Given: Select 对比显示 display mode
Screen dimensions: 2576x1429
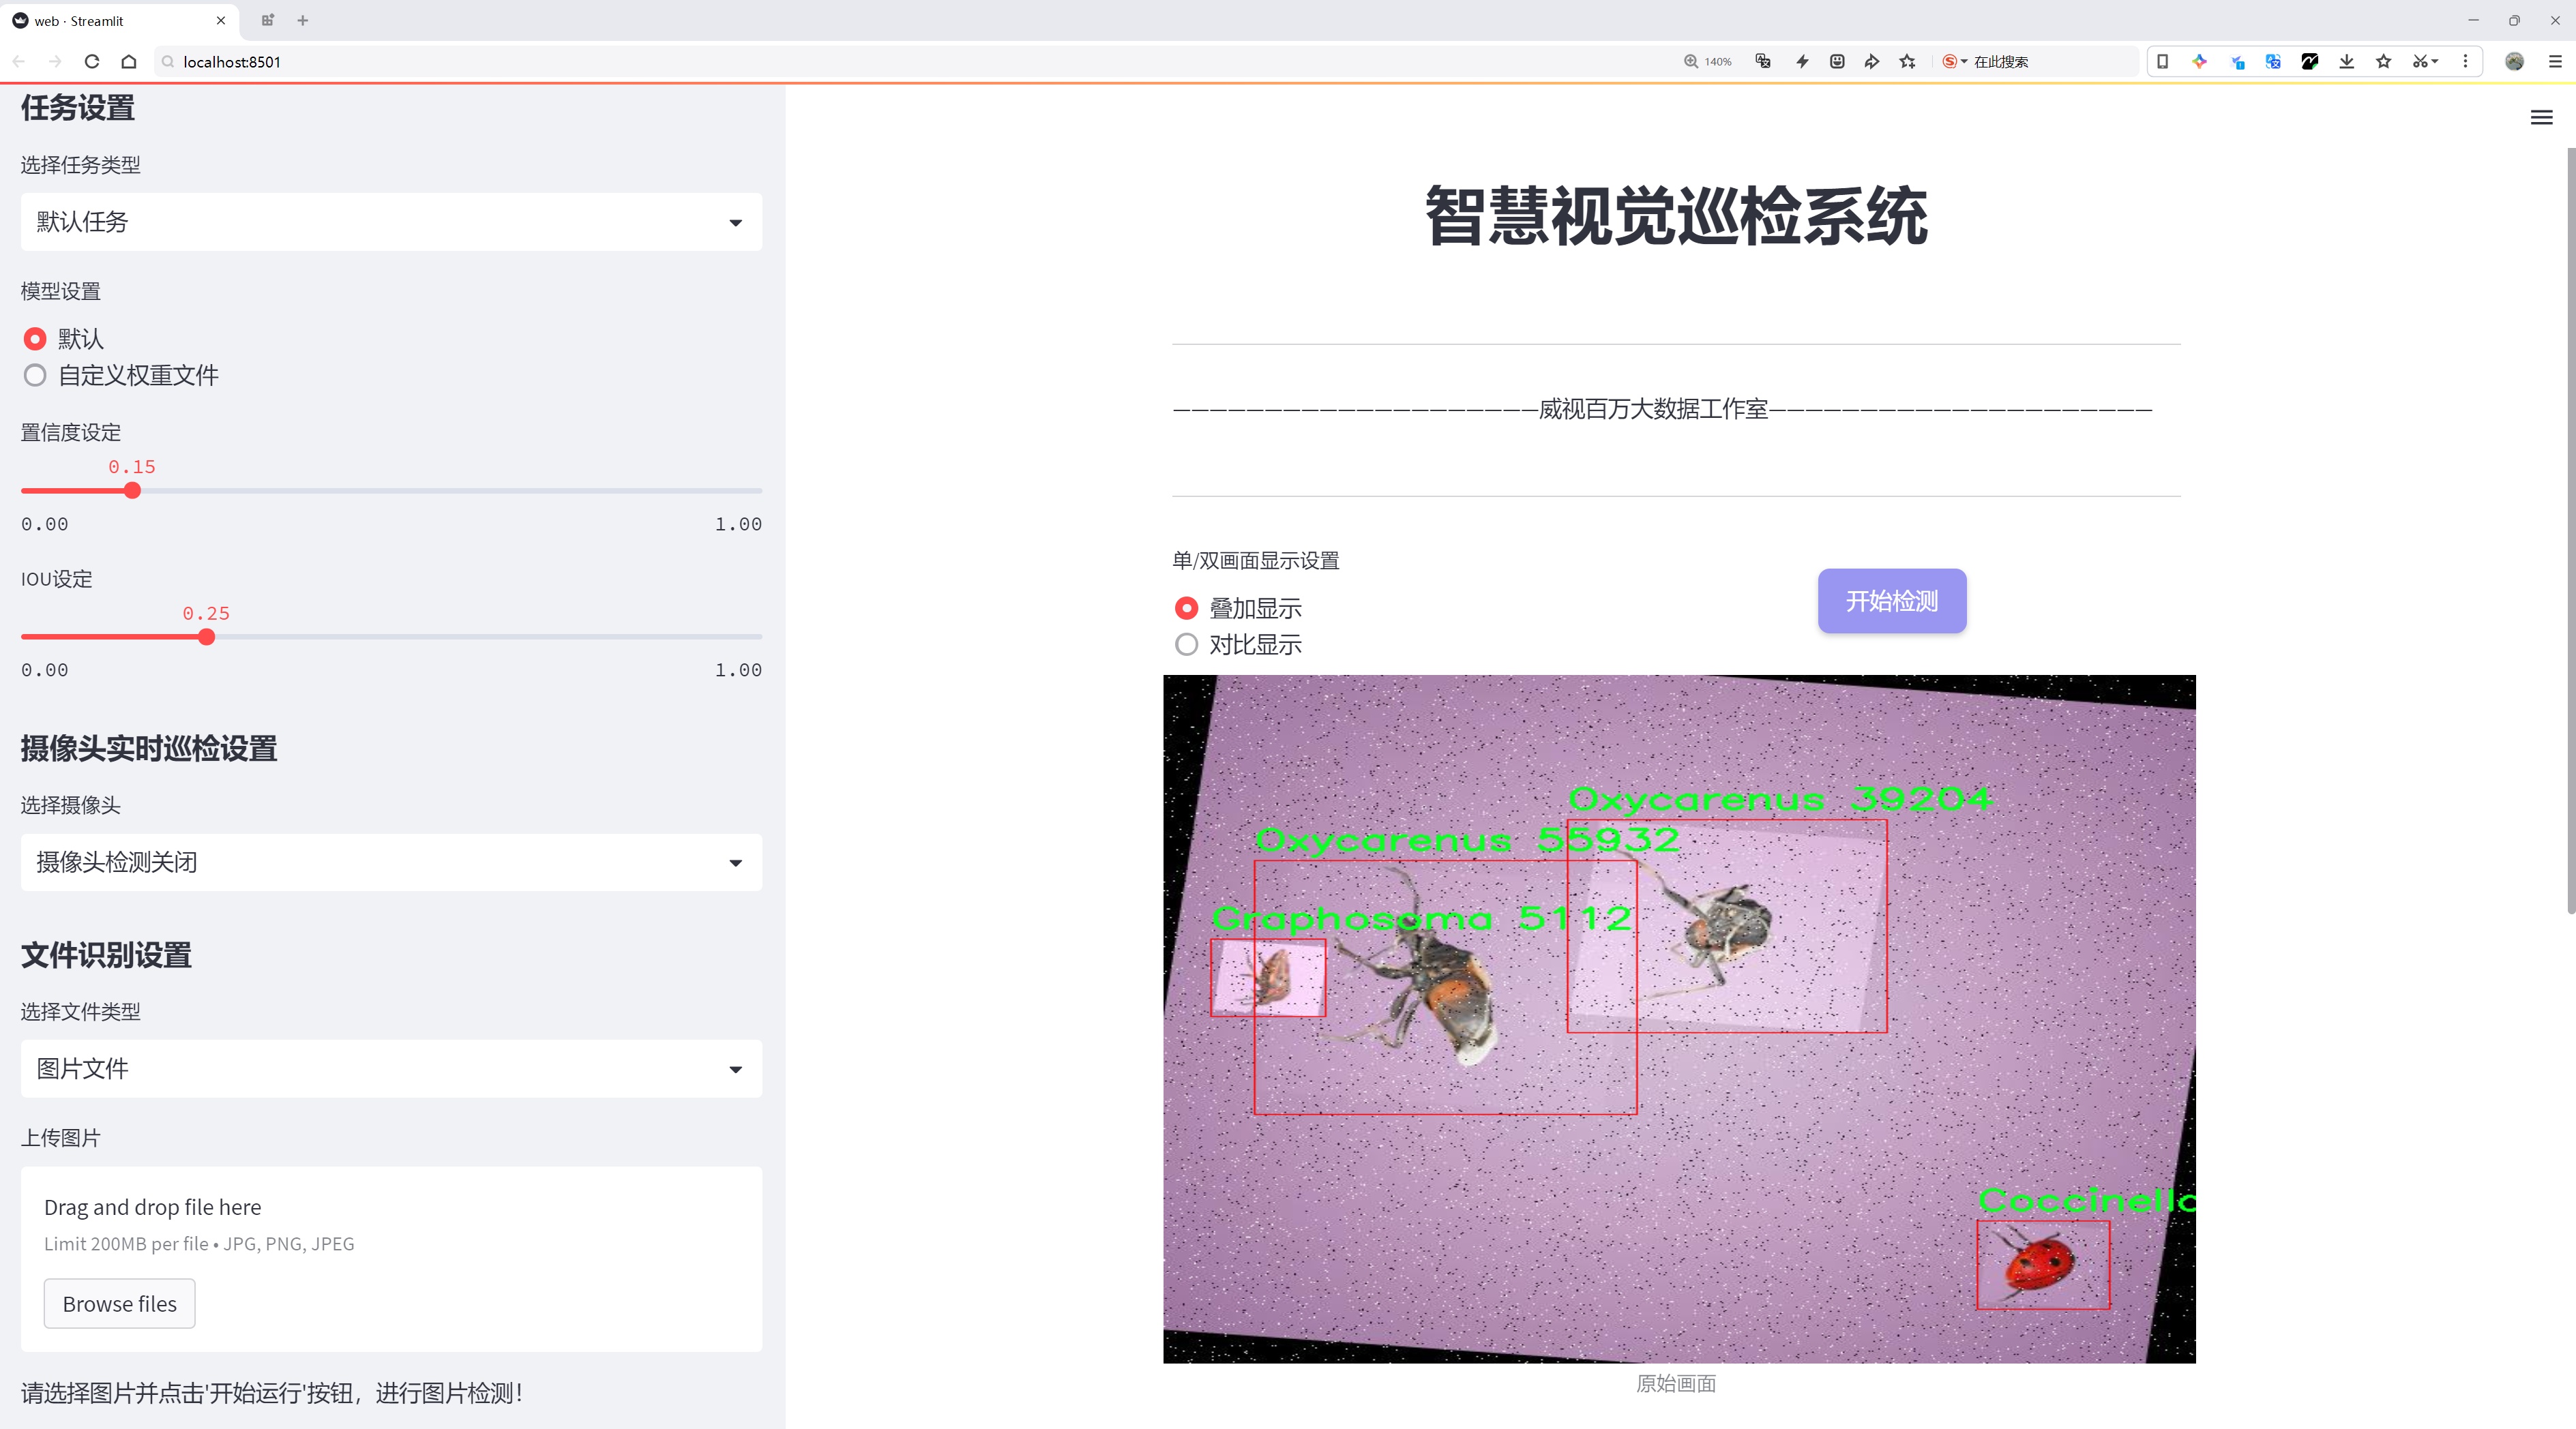Looking at the screenshot, I should pos(1186,644).
